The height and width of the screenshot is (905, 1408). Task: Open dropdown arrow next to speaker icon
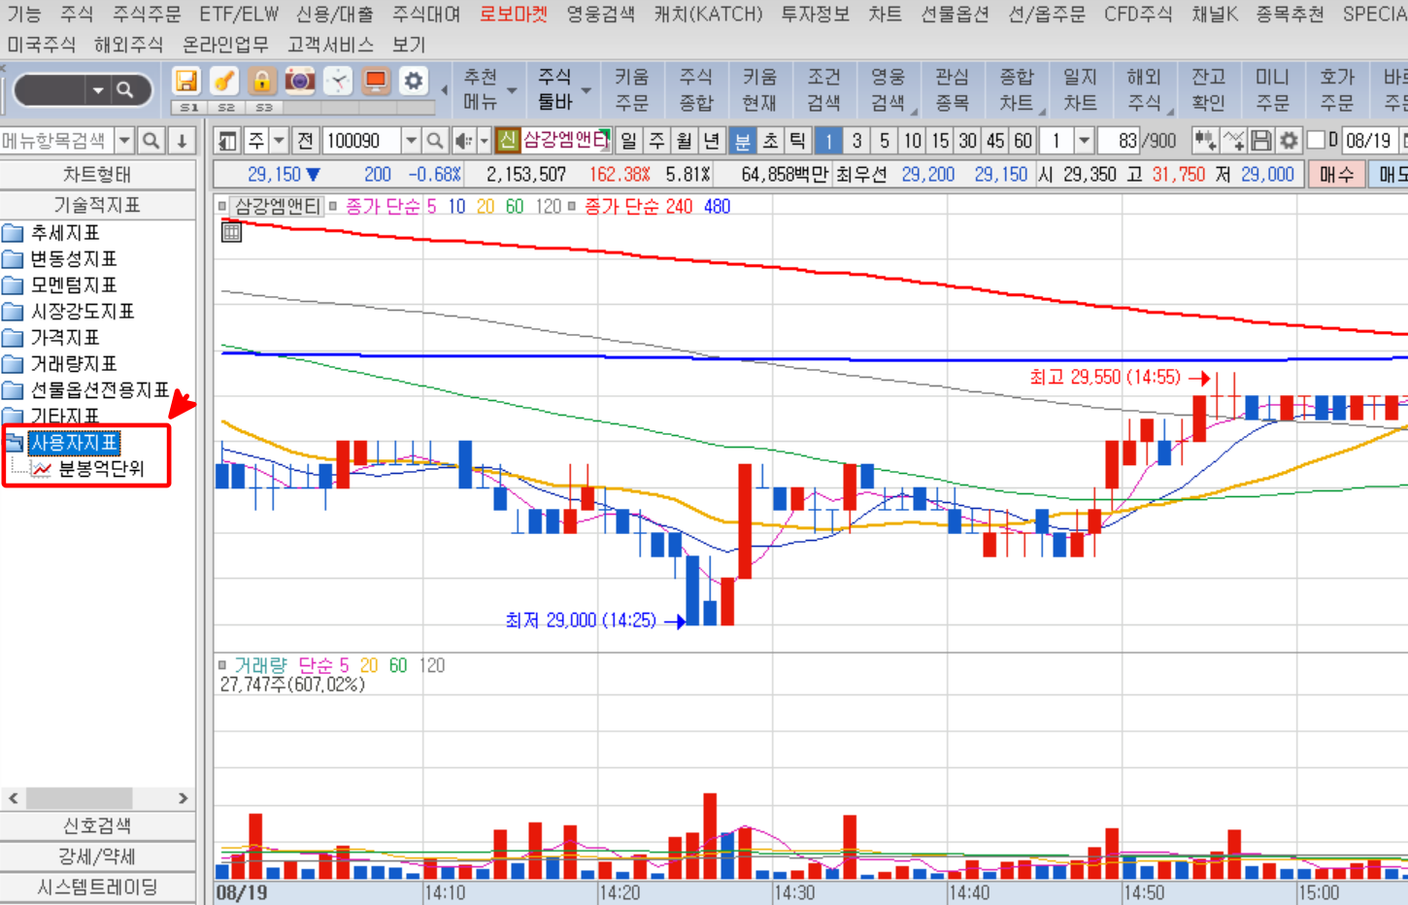[484, 141]
